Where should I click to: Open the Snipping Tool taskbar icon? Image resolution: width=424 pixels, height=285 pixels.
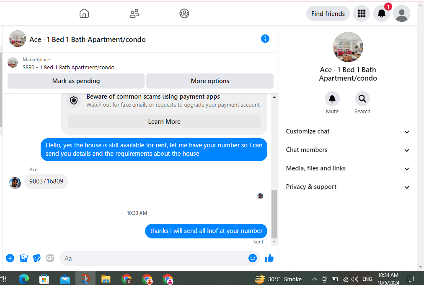(85, 279)
